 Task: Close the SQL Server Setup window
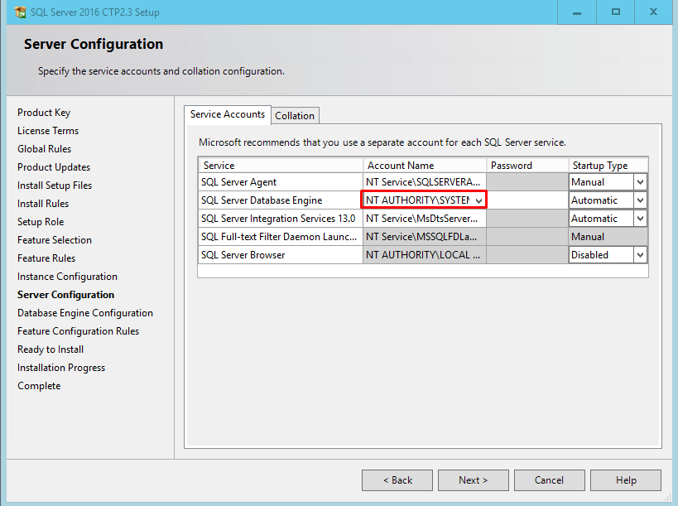click(x=653, y=12)
